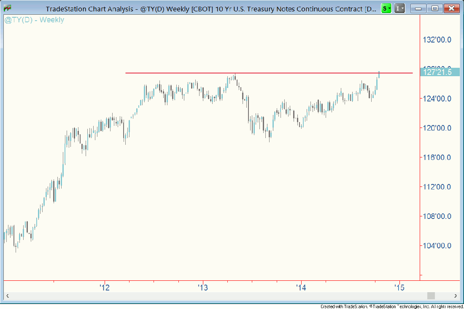Image resolution: width=464 pixels, height=309 pixels.
Task: Click the 132'00.0 price axis label
Action: [x=437, y=40]
